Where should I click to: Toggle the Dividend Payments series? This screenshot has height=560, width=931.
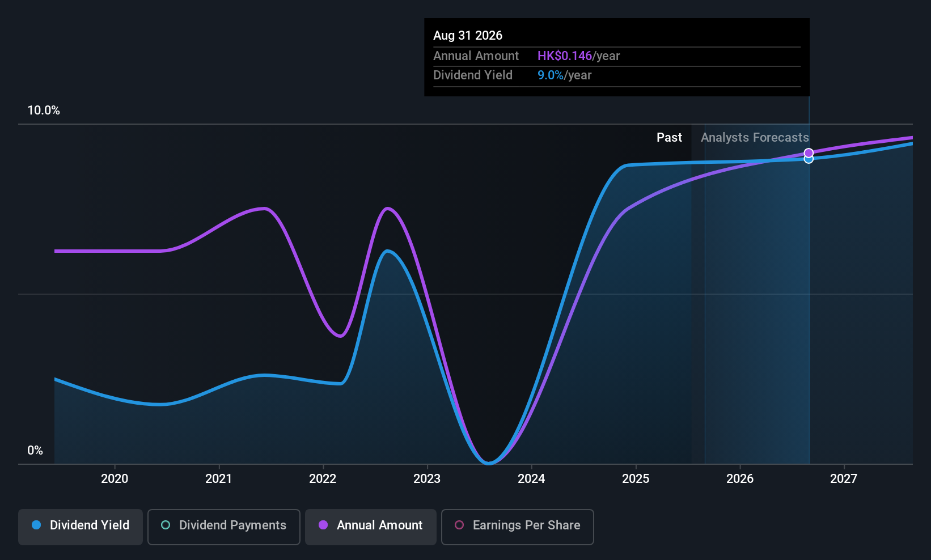(224, 527)
